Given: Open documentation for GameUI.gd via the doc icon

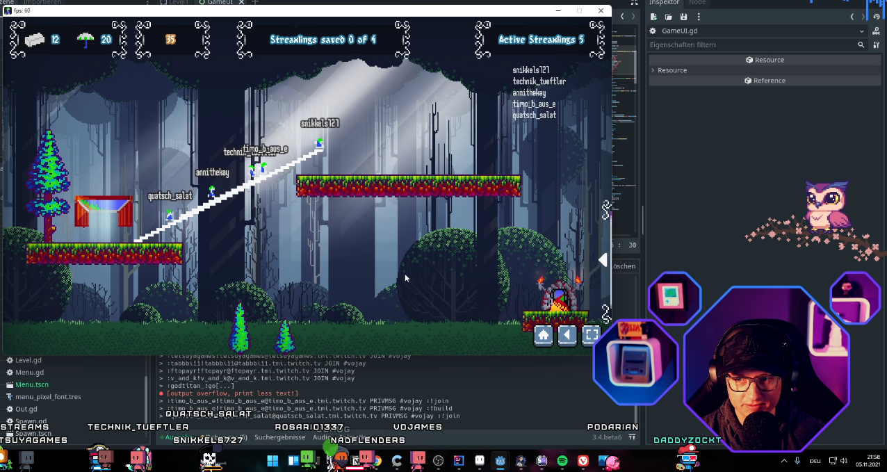Looking at the screenshot, I should (x=876, y=31).
